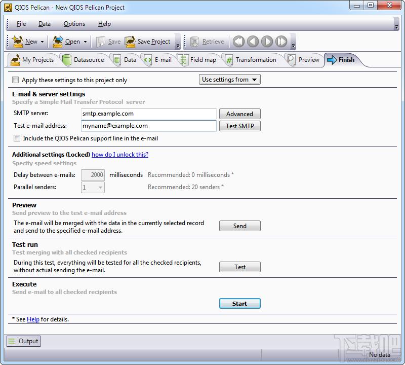Screen dimensions: 405x365
Task: Open the Options menu
Action: click(74, 24)
